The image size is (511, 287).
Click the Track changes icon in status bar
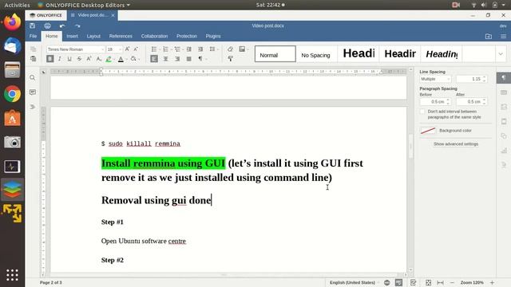(x=414, y=282)
